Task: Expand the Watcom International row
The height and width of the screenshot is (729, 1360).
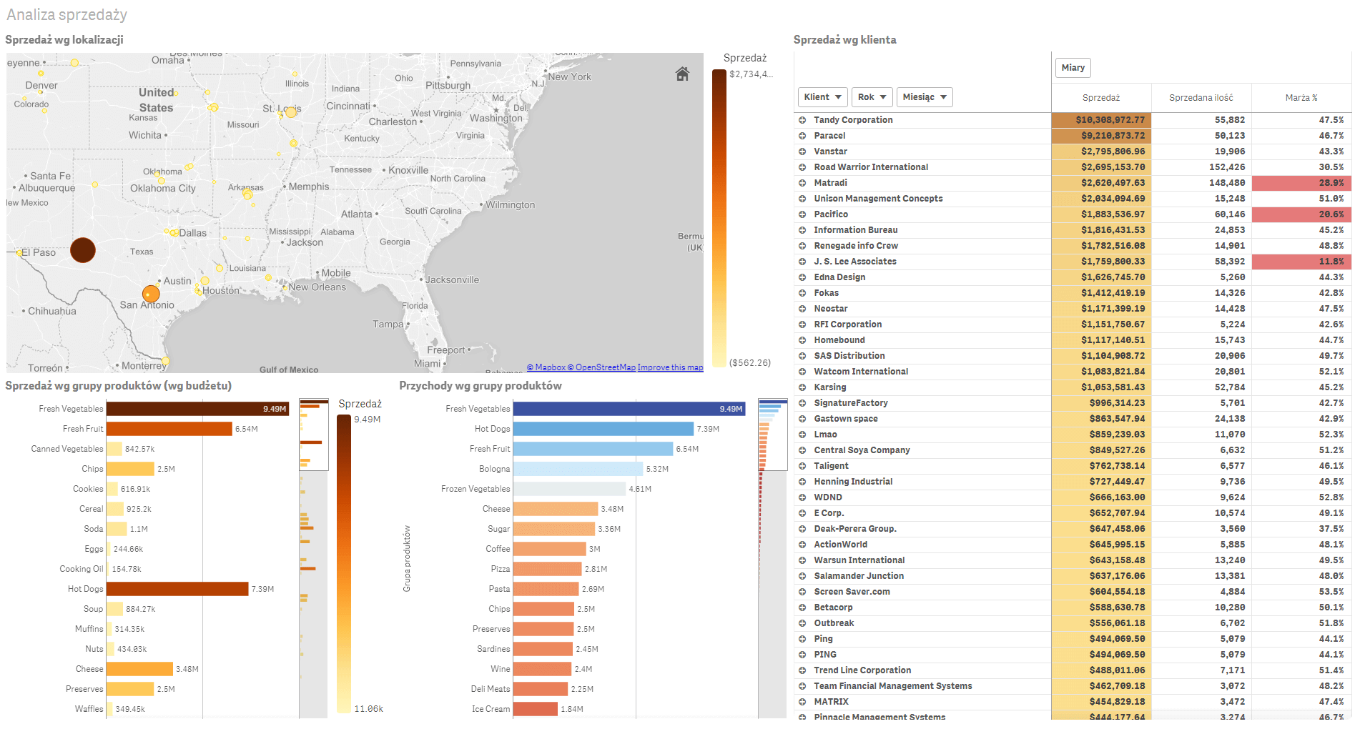Action: coord(802,372)
